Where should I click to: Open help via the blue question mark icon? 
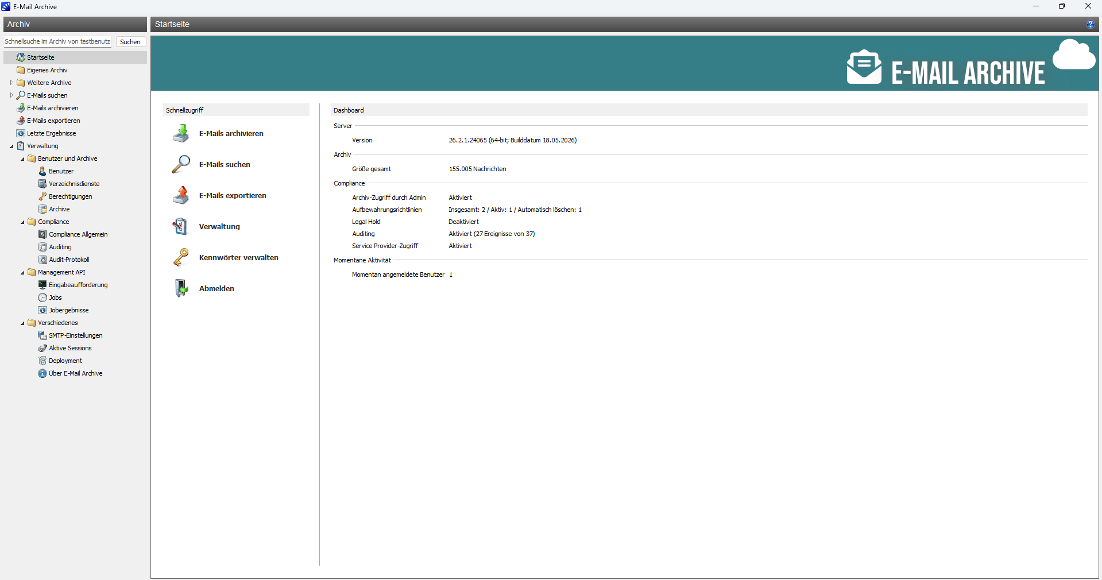click(1090, 24)
